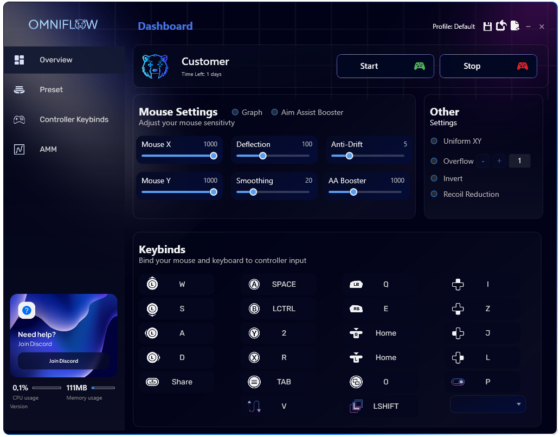The image size is (560, 437).
Task: Click the Join Discord button
Action: pos(63,361)
